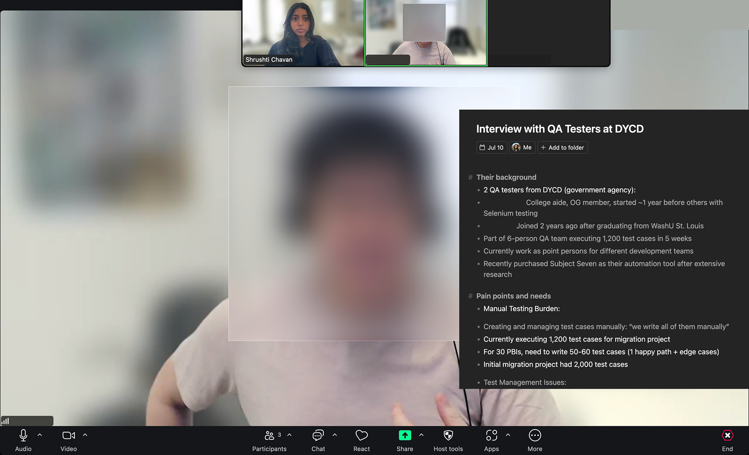Open the React heart icon
This screenshot has width=749, height=455.
(x=361, y=435)
